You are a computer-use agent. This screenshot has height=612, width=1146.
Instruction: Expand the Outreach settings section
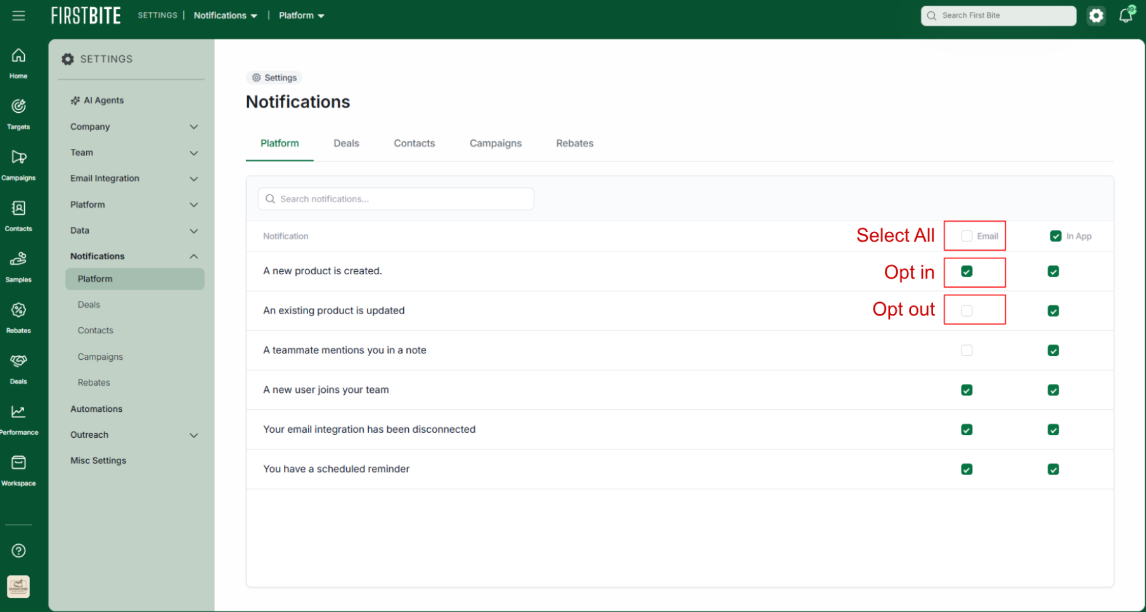coord(134,435)
